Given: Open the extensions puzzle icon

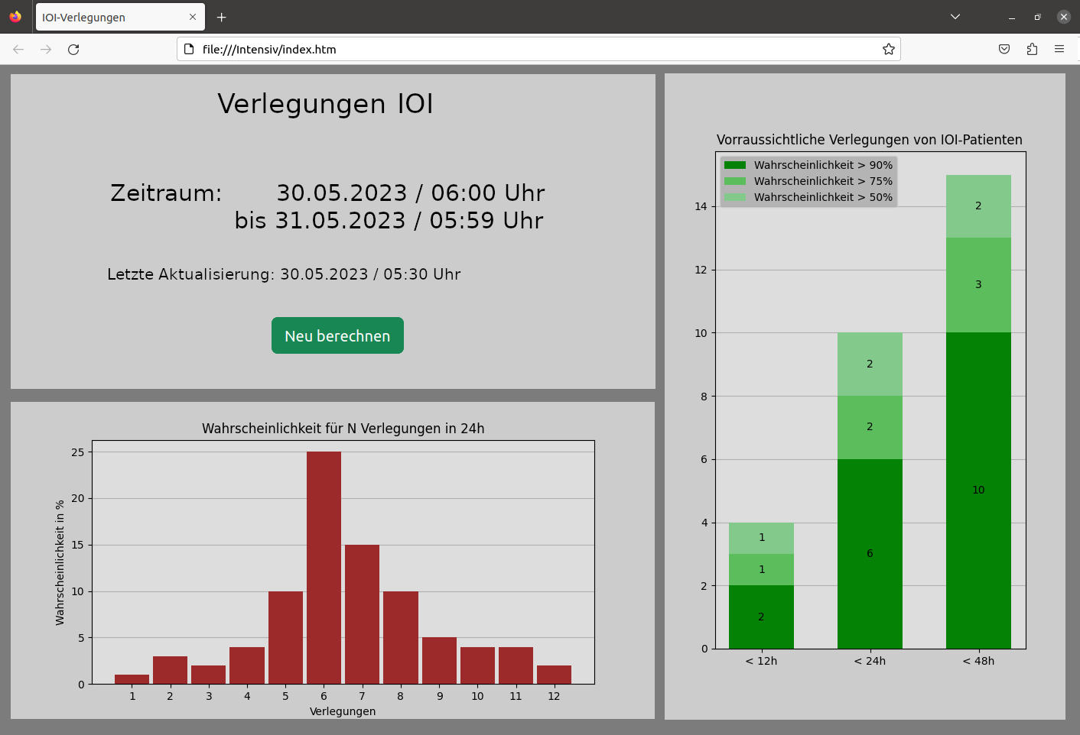Looking at the screenshot, I should (1032, 49).
